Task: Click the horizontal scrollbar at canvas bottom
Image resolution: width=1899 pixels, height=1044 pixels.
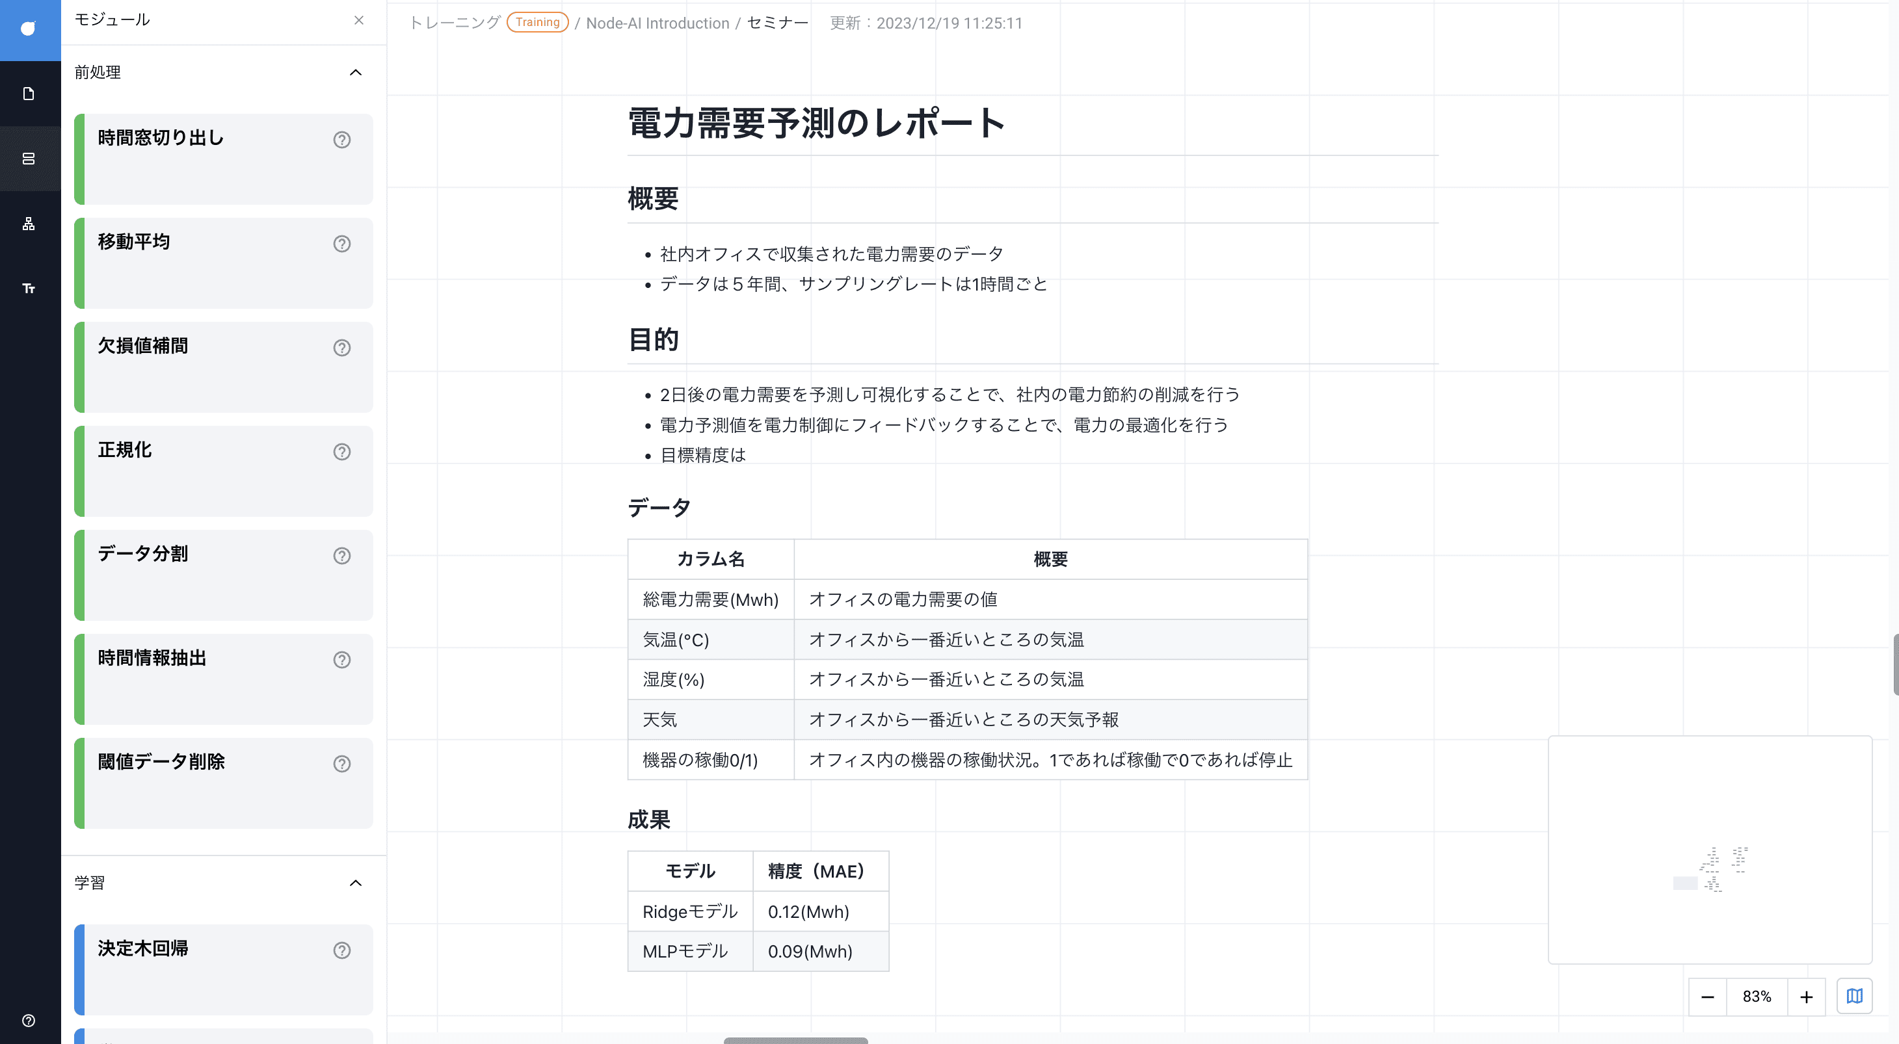Action: [x=795, y=1039]
